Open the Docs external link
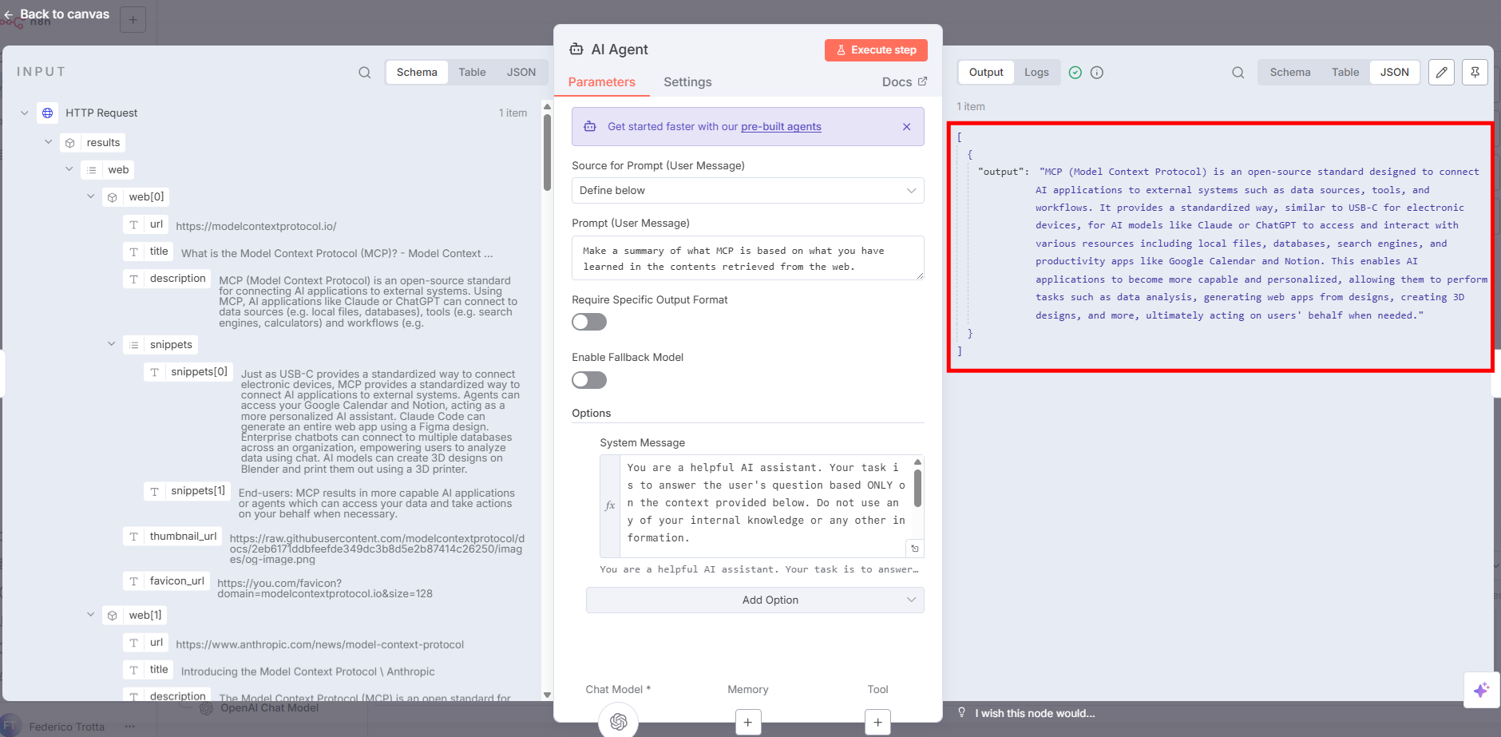 click(905, 82)
